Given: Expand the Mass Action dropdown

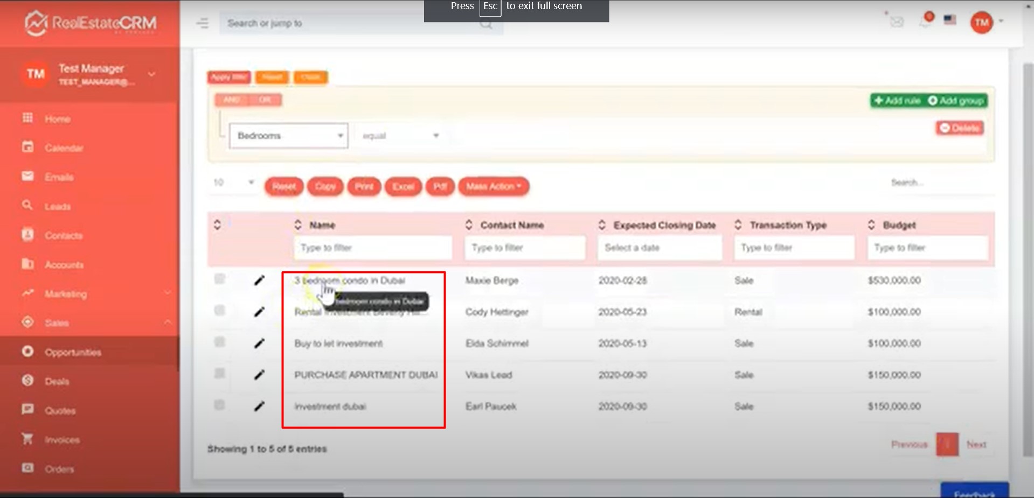Looking at the screenshot, I should click(493, 186).
